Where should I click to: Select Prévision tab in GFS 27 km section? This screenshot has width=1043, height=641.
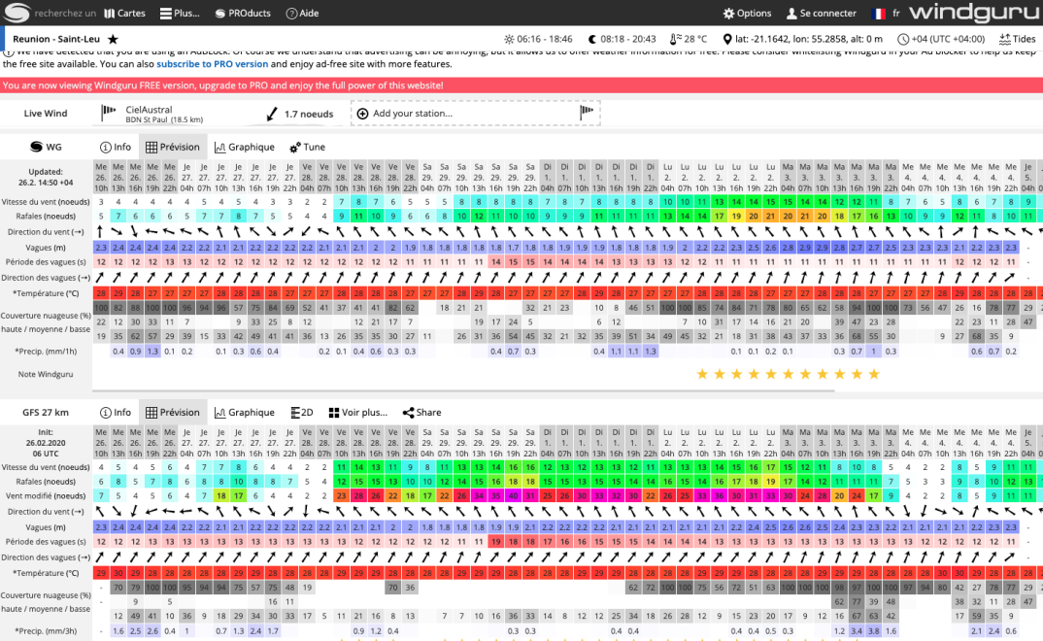click(x=172, y=413)
